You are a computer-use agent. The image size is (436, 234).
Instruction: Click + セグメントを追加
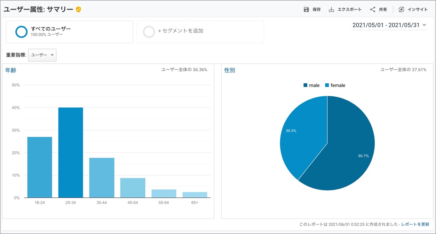click(x=181, y=31)
